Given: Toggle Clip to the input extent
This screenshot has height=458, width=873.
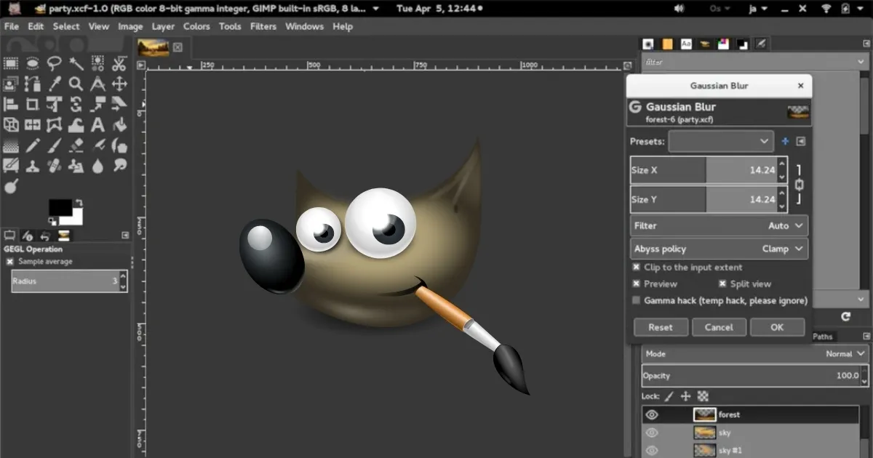Looking at the screenshot, I should click(x=637, y=268).
